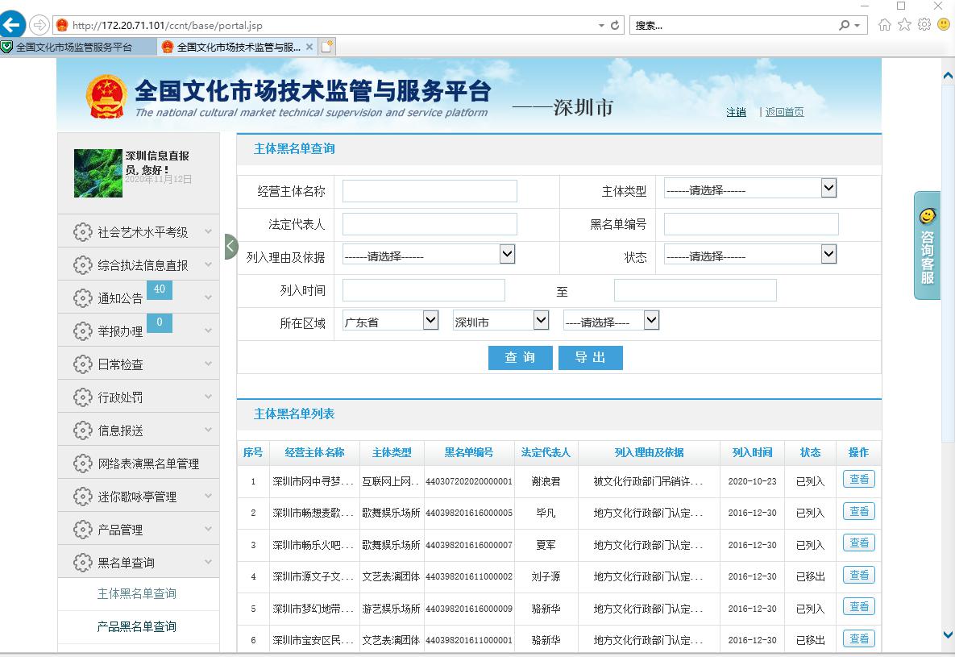
Task: Click the 产品管理 gear icon
Action: pos(82,528)
